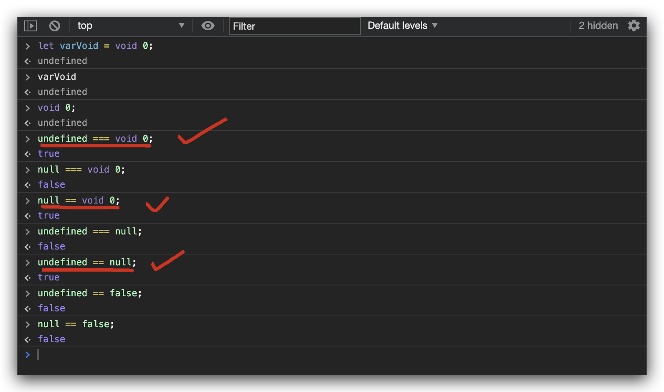Viewport: 664px width, 392px height.
Task: Click the 'false' result below 'null == false;'
Action: (x=51, y=339)
